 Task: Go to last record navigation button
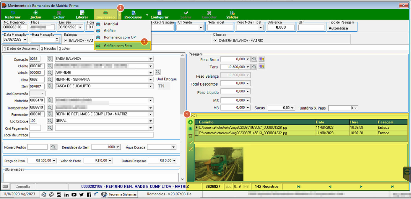pyautogui.click(x=392, y=187)
